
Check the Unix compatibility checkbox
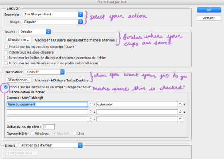click(75, 134)
